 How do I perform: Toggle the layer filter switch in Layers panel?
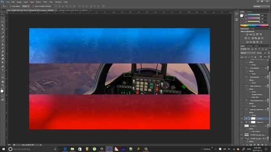click(x=269, y=49)
